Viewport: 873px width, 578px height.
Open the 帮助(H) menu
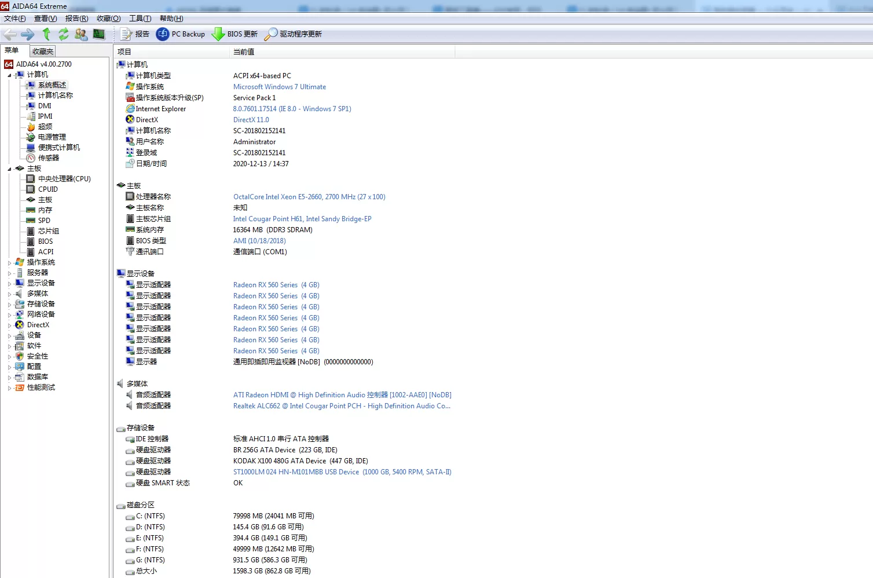(171, 19)
